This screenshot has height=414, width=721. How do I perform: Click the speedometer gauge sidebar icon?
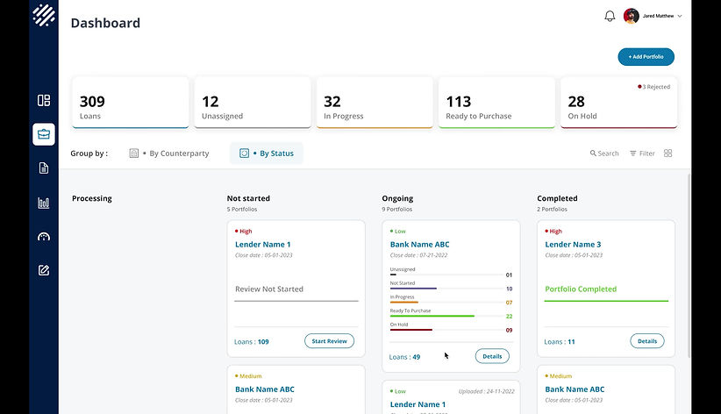tap(44, 237)
